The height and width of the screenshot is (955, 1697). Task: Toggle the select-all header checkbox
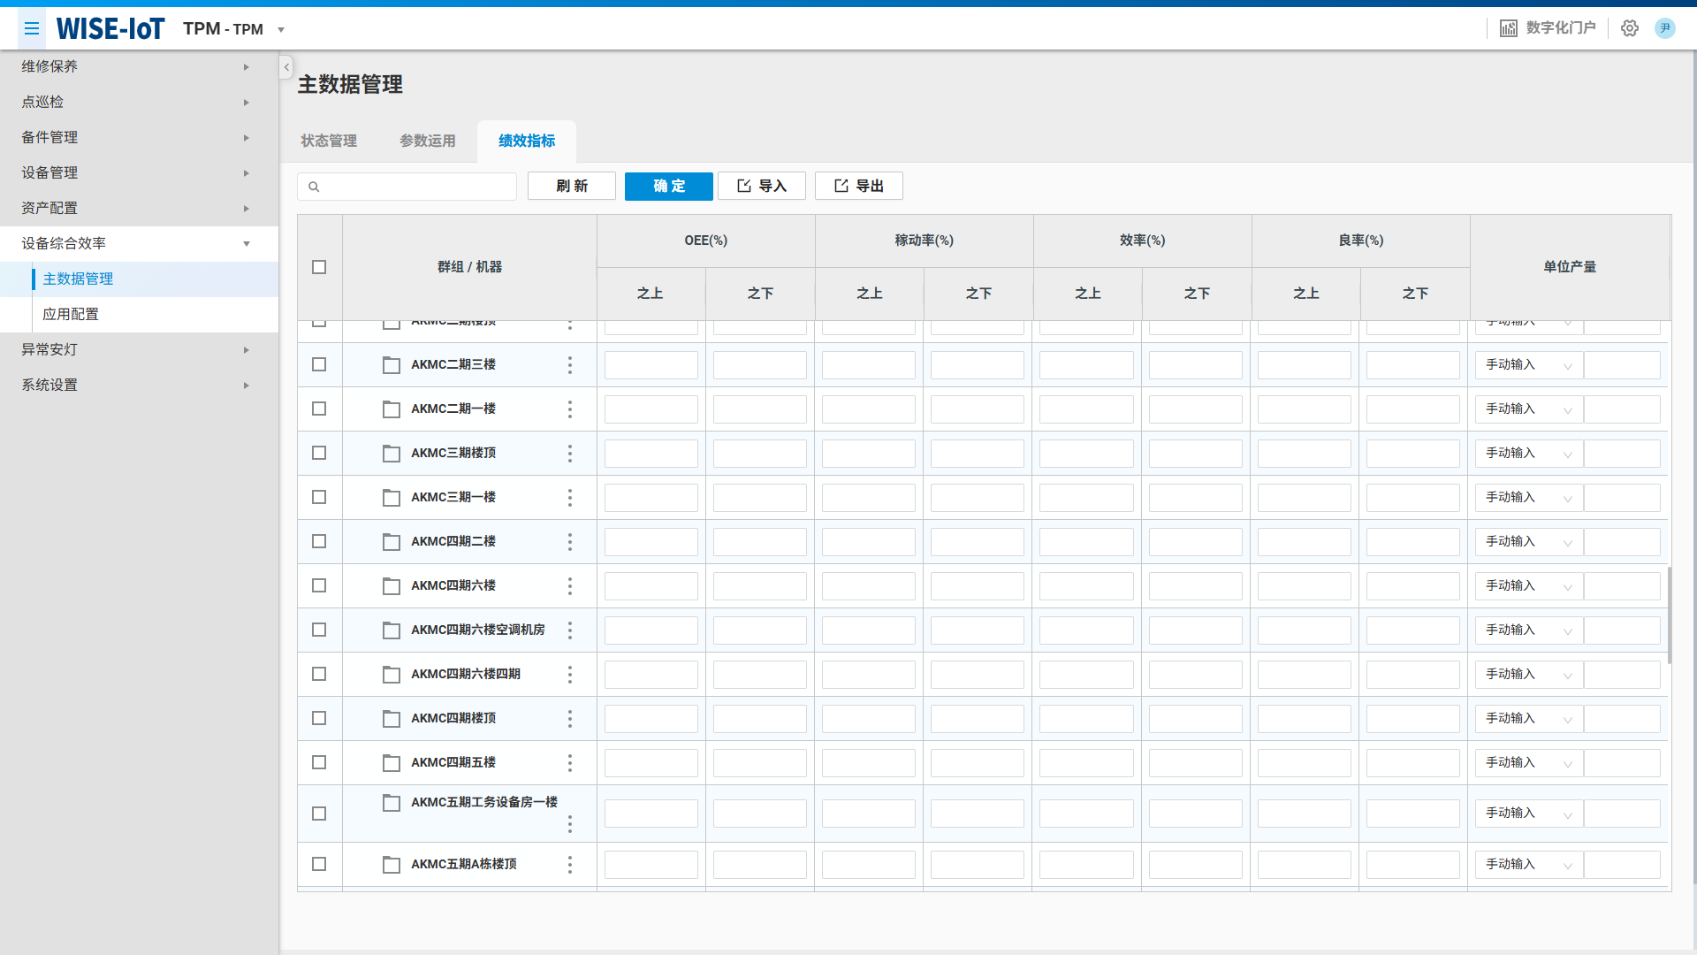pos(319,267)
